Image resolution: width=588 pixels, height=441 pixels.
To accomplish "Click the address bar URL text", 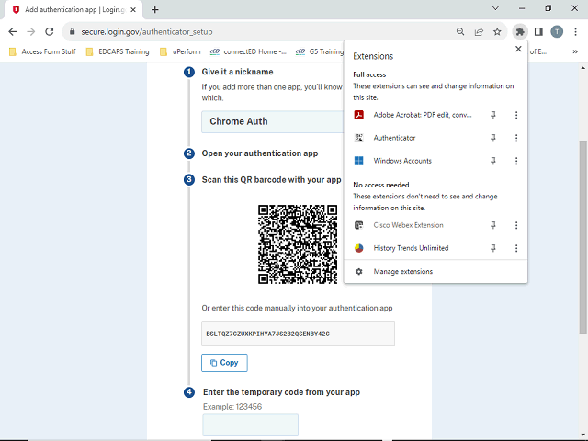I will click(147, 32).
